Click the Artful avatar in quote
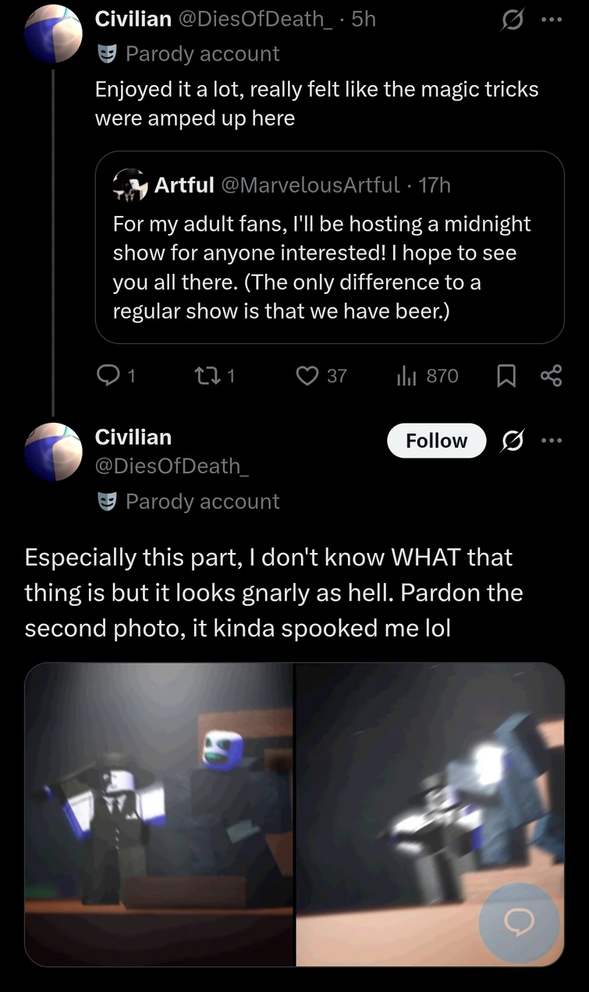Viewport: 589px width, 992px height. click(130, 185)
